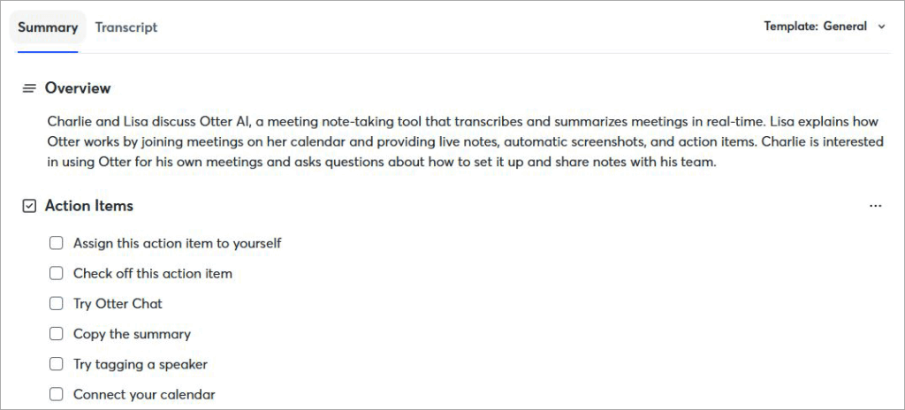Toggle the 'Copy the summary' checkbox
905x410 pixels.
pos(57,334)
